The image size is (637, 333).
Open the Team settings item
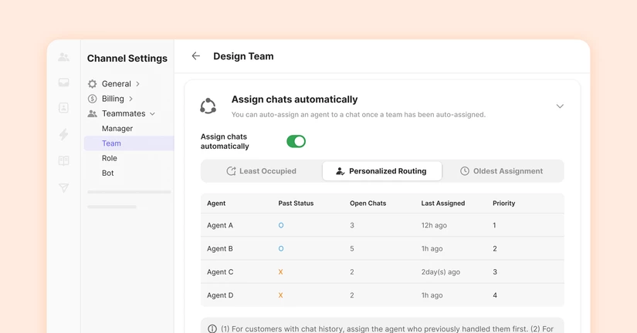click(129, 143)
